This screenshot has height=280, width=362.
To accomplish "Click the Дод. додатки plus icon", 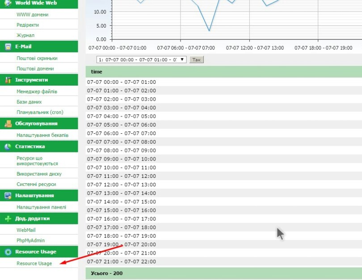I will point(8,218).
